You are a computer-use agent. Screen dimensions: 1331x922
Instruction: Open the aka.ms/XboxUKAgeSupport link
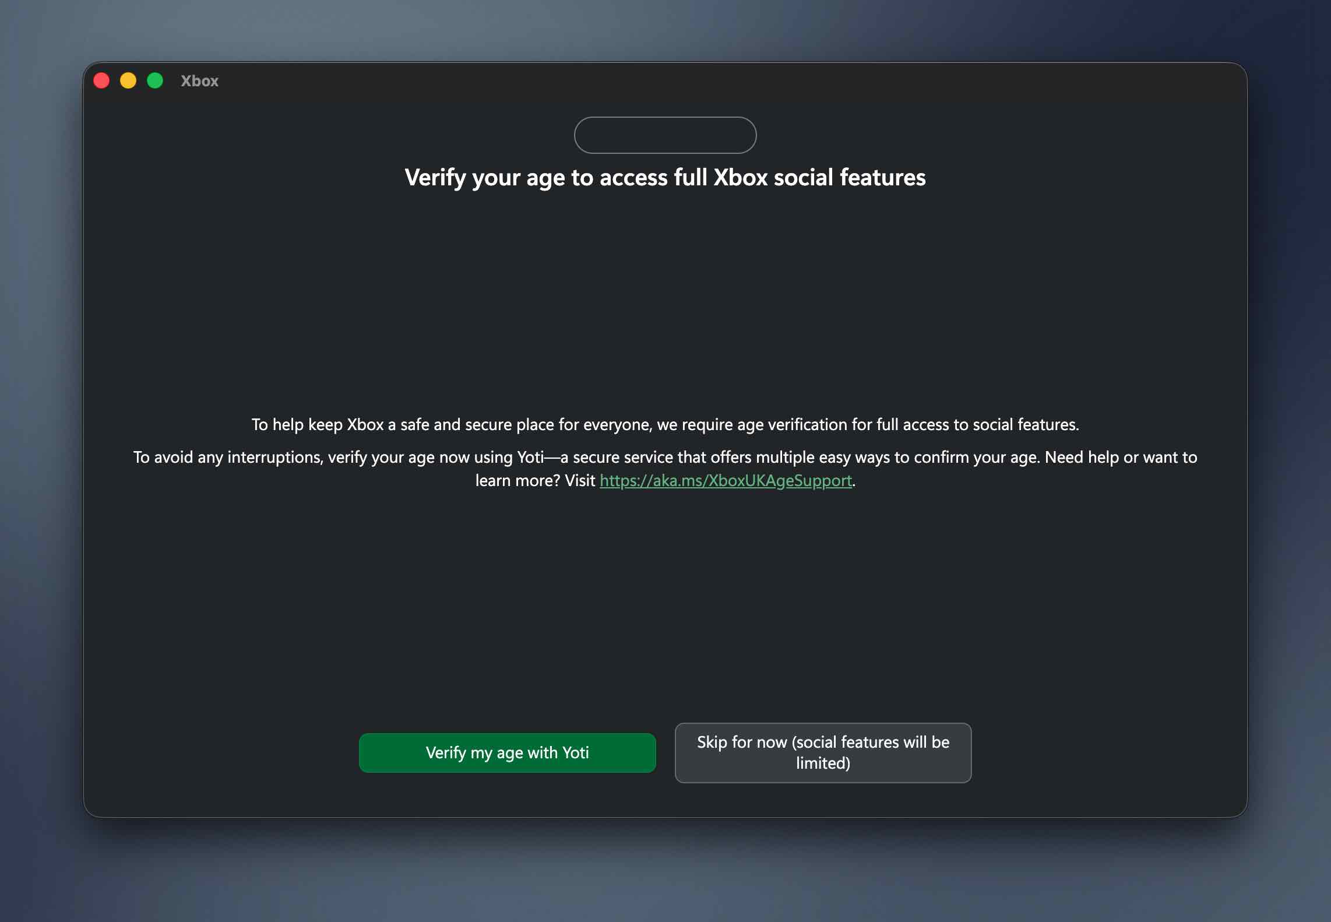[726, 481]
